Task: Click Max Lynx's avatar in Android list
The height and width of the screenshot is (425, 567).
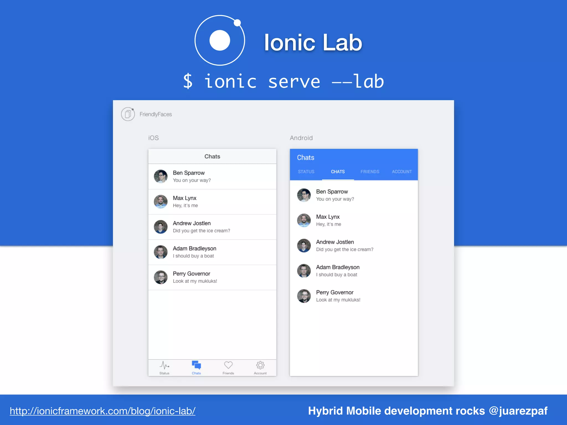Action: coord(304,221)
